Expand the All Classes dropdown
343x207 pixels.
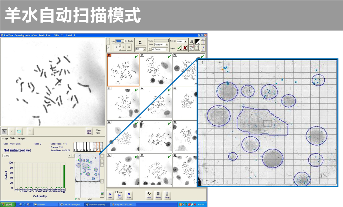coord(167,49)
